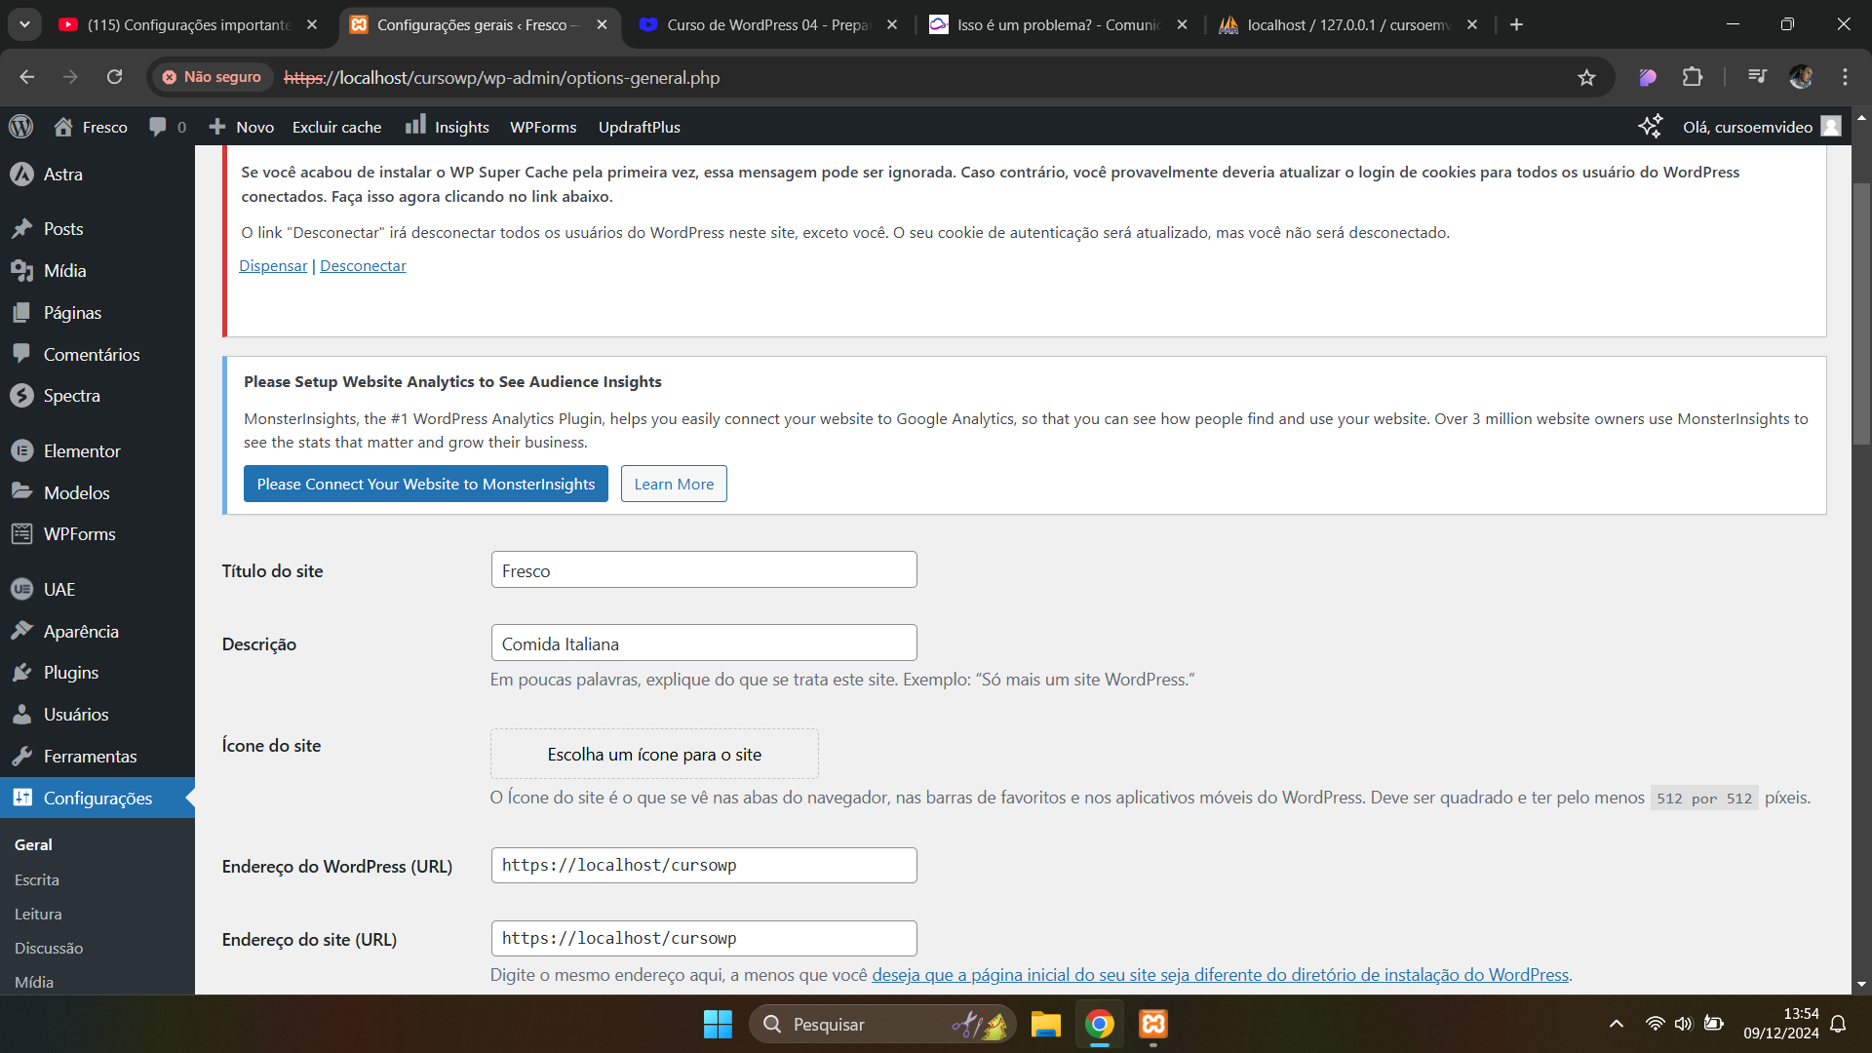Switch to Isso é um problema tab

[1058, 25]
